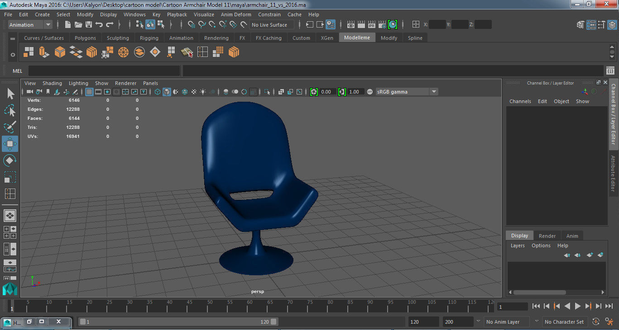Image resolution: width=619 pixels, height=330 pixels.
Task: Click the Snap to curves icon
Action: point(202,25)
